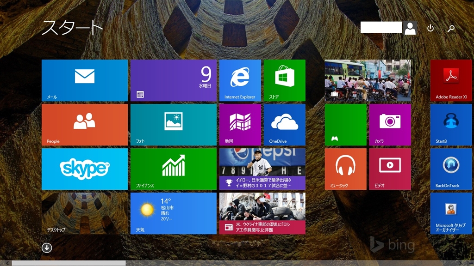Launch Skype tile

pos(85,169)
